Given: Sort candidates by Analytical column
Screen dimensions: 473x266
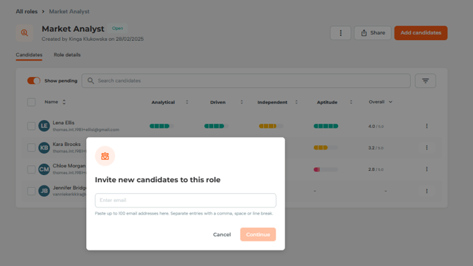Looking at the screenshot, I should (187, 102).
